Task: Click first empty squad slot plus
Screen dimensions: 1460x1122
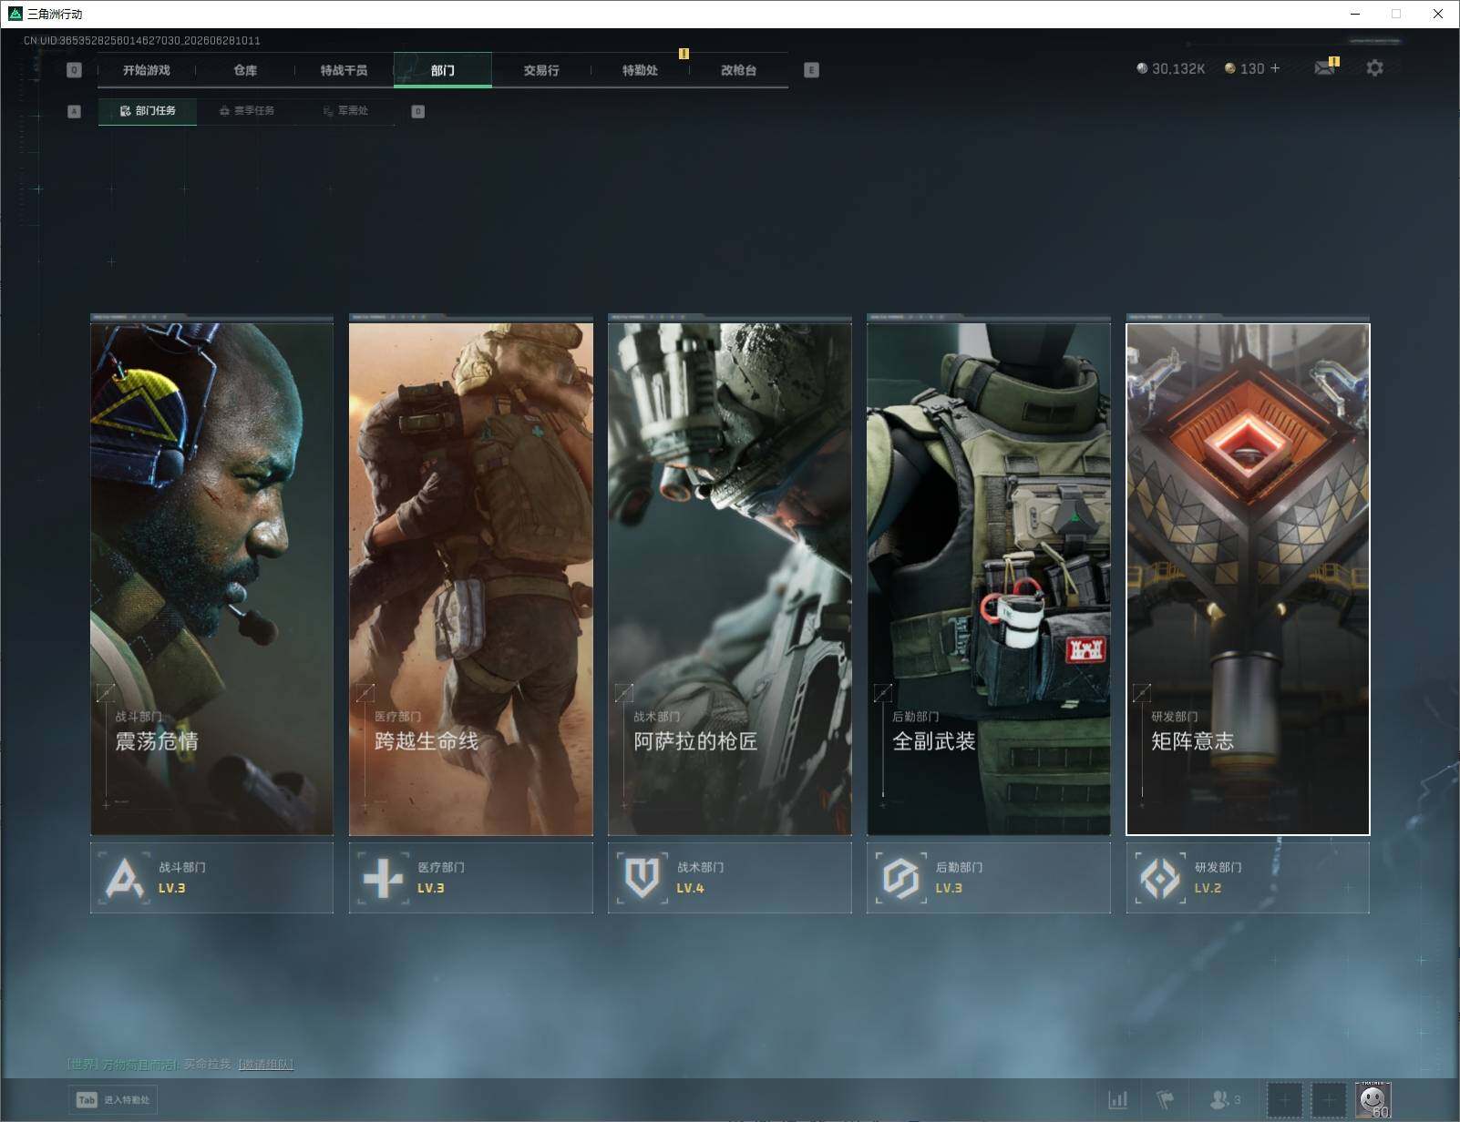Action: [1285, 1100]
